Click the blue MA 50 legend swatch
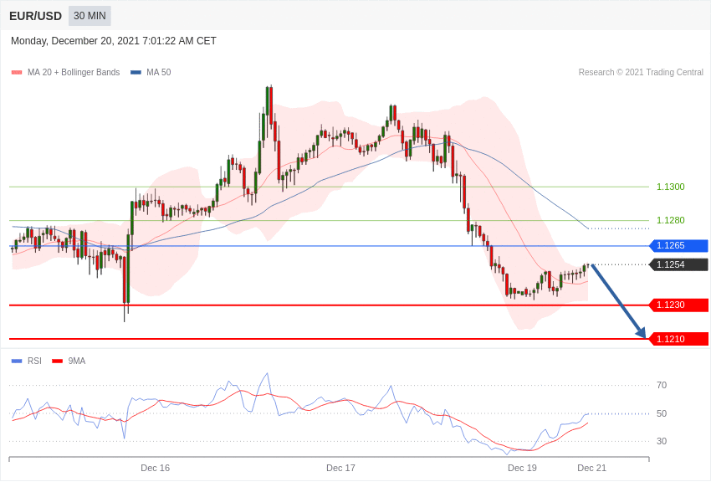Screen dimensions: 711x482 pyautogui.click(x=136, y=73)
